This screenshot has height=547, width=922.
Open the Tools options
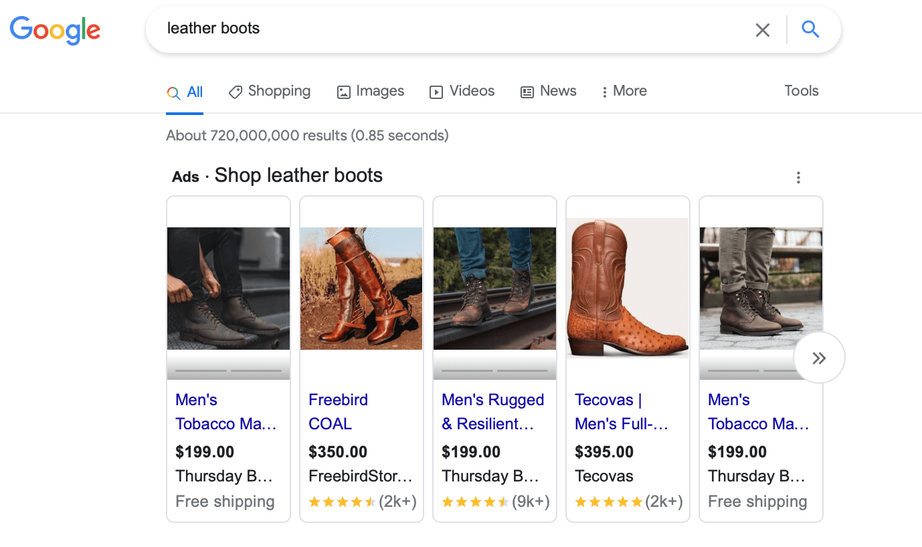(802, 91)
